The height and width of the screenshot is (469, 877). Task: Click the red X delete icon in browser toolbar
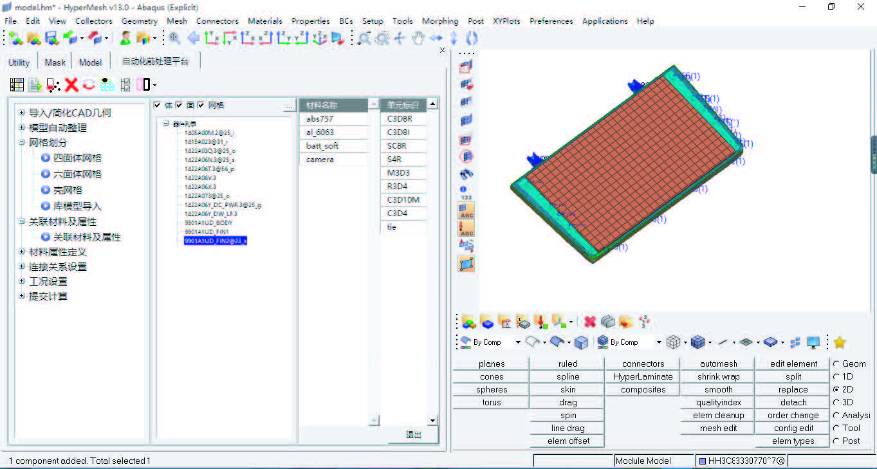pyautogui.click(x=71, y=84)
